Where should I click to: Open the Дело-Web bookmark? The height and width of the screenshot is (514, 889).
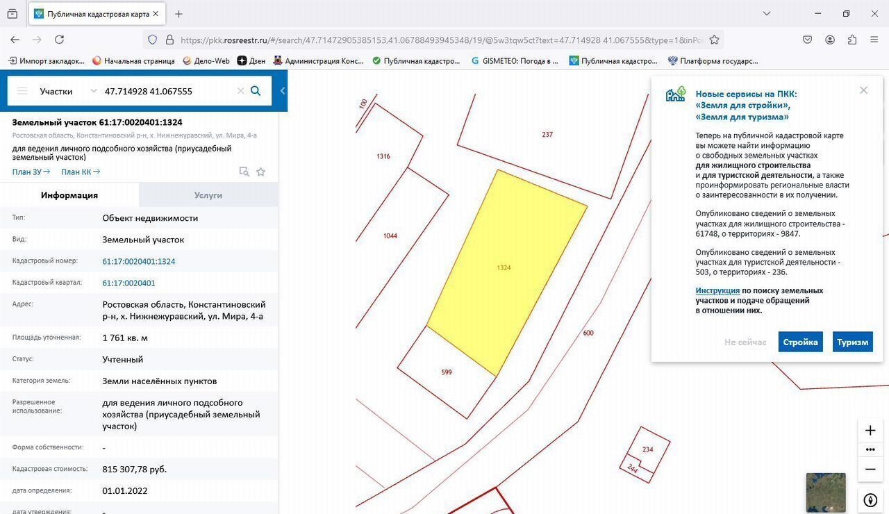pyautogui.click(x=206, y=61)
